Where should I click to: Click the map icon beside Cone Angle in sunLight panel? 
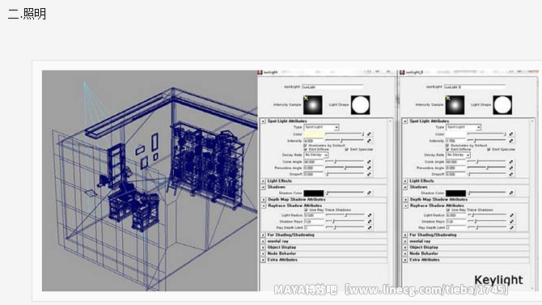(x=369, y=162)
